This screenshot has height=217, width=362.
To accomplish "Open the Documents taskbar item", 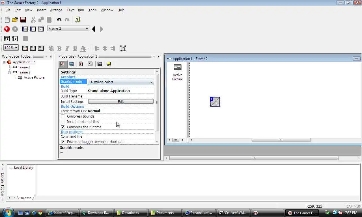I will (x=165, y=213).
